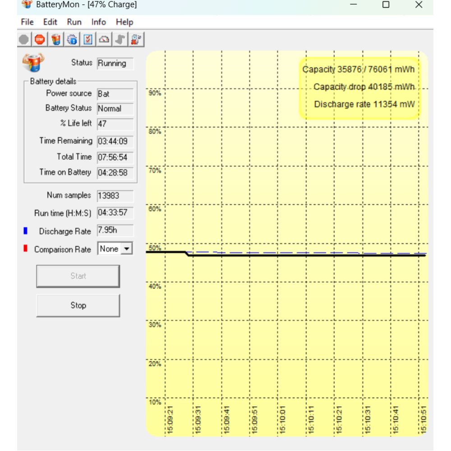This screenshot has height=451, width=451.
Task: Click the 15:09:21 time label on graph
Action: click(170, 419)
